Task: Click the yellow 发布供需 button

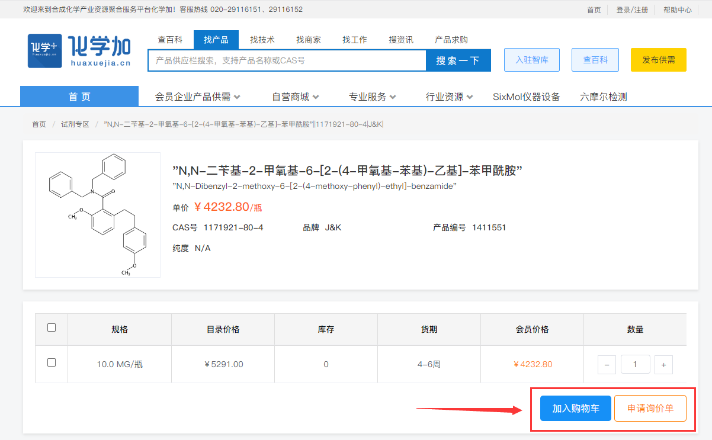Action: (658, 60)
